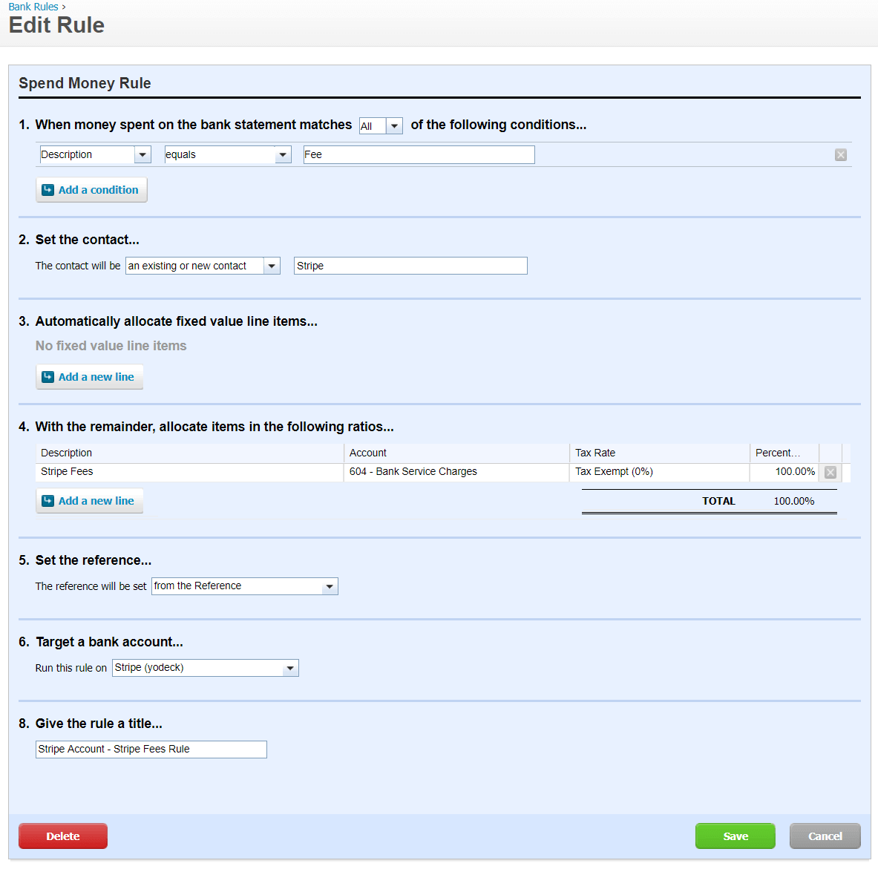Image resolution: width=878 pixels, height=869 pixels.
Task: Expand the existing or new contact dropdown
Action: pos(271,265)
